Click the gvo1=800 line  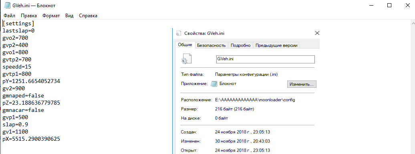pyautogui.click(x=15, y=52)
